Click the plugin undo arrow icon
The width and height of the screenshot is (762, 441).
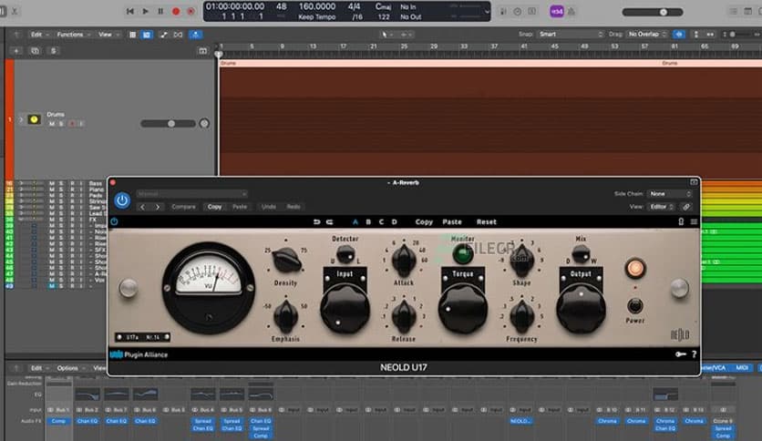tap(317, 221)
